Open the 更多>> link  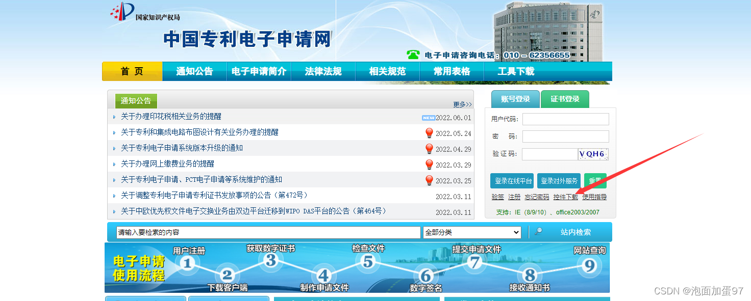tap(462, 104)
